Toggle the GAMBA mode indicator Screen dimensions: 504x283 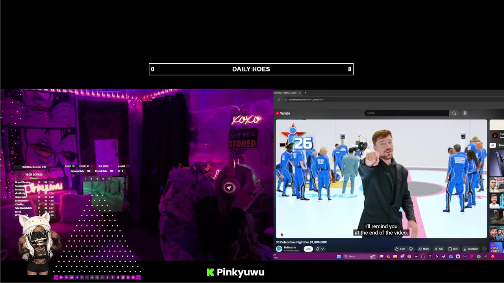coord(124,166)
